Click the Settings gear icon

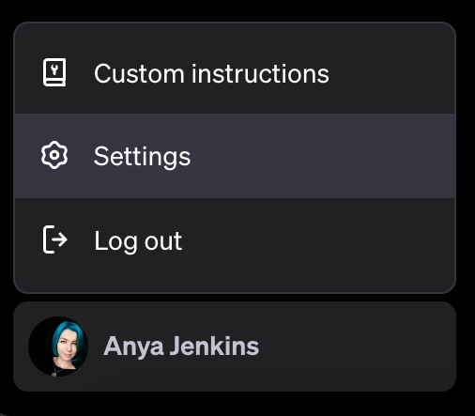click(54, 155)
